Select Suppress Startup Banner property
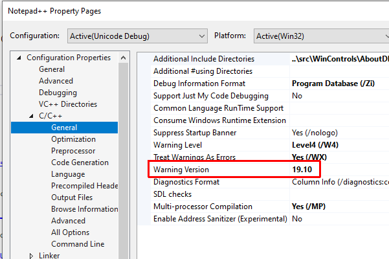Screen dimensions: 389x259 (x=195, y=133)
